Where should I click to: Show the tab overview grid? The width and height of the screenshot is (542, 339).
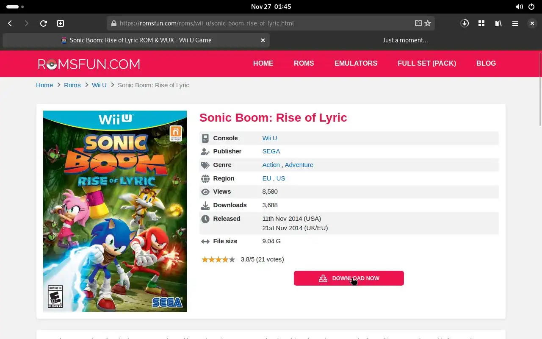[x=481, y=23]
